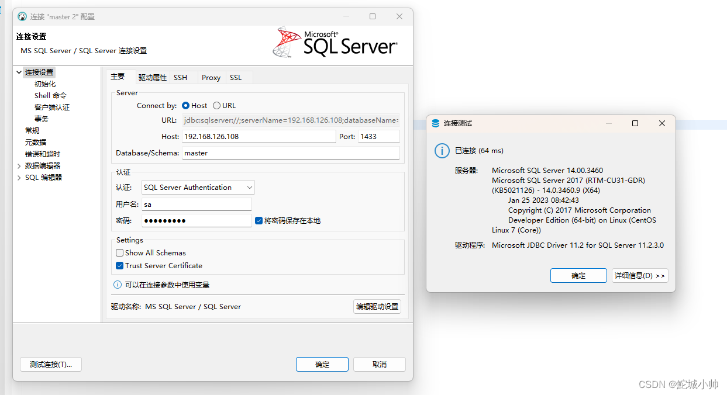The width and height of the screenshot is (727, 395).
Task: Click 确定 in the 连接测试 dialog
Action: 578,276
